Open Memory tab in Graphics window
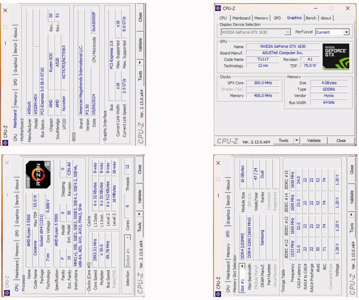The image size is (359, 300). [x=261, y=18]
